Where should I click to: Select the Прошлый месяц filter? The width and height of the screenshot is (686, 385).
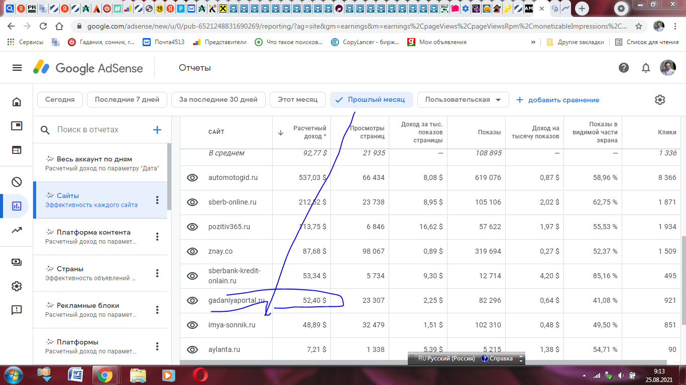point(371,100)
